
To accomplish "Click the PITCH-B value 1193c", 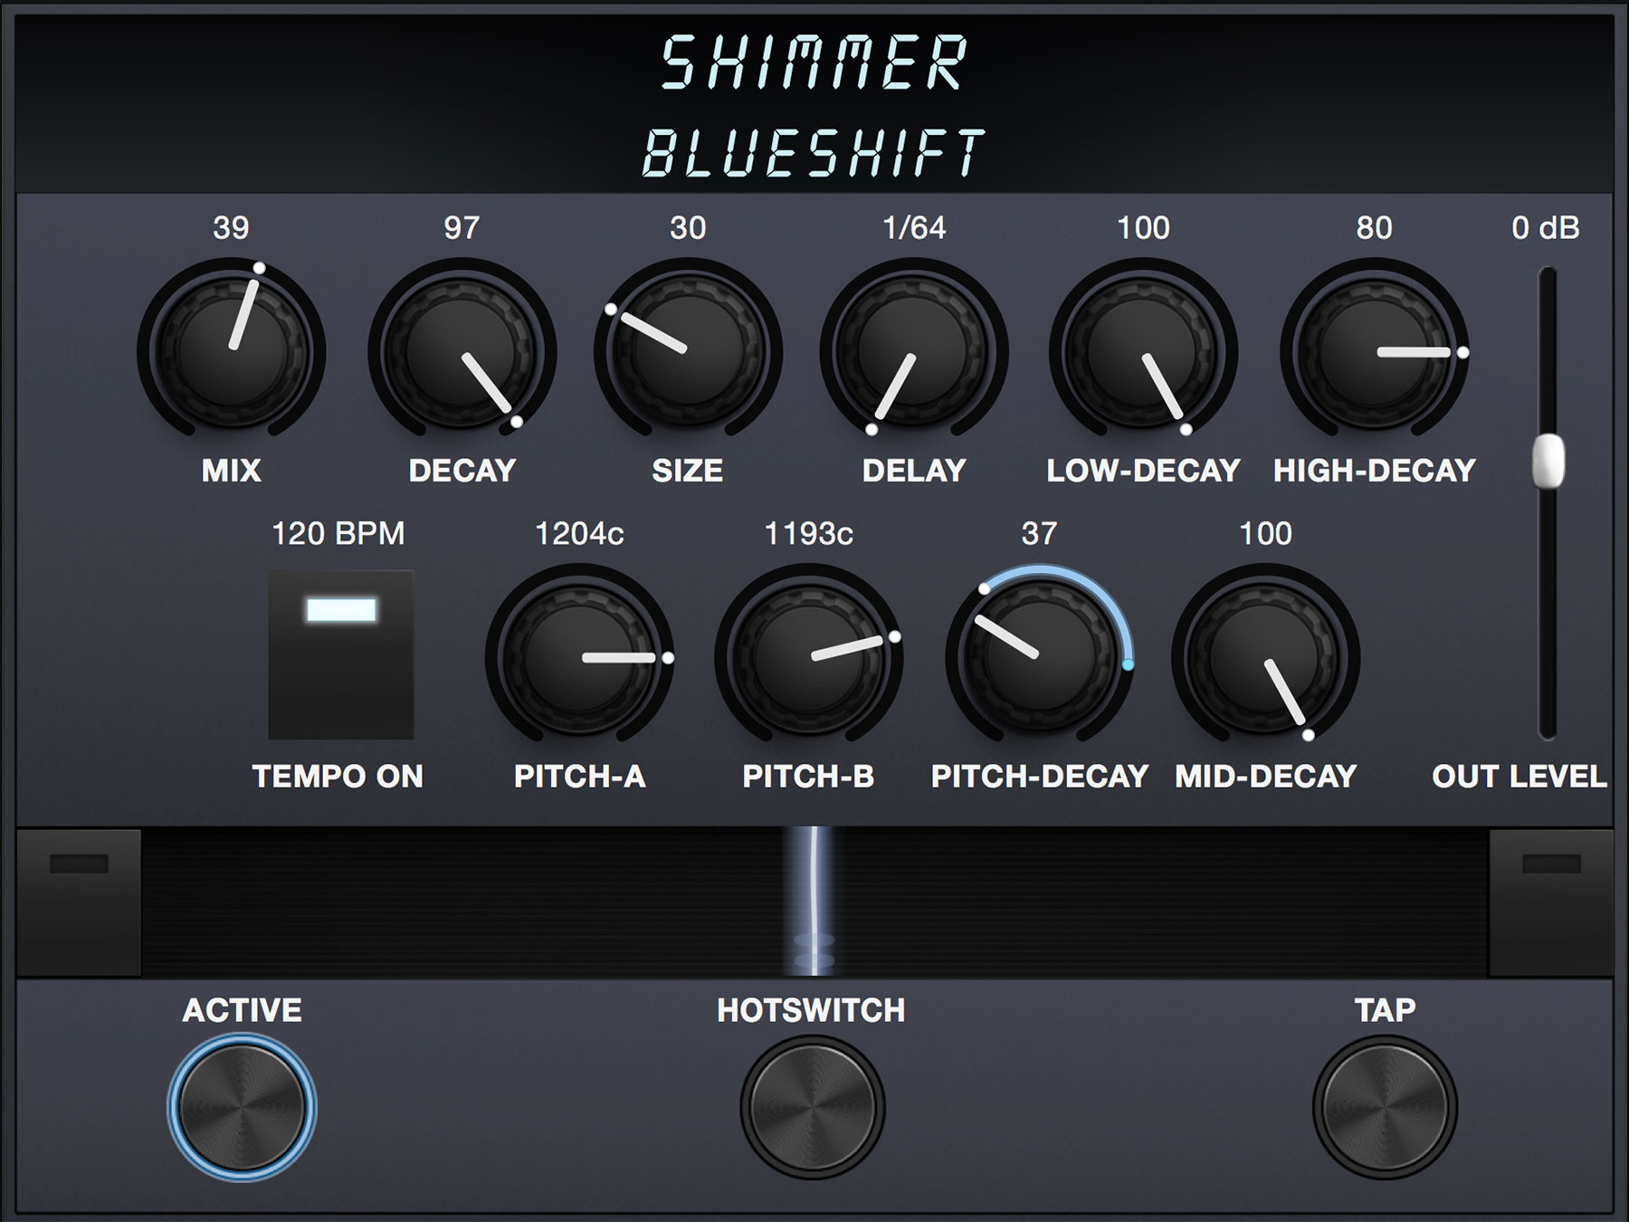I will [x=808, y=533].
